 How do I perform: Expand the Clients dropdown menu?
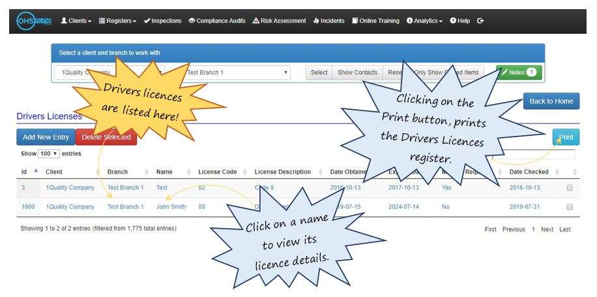coord(76,21)
